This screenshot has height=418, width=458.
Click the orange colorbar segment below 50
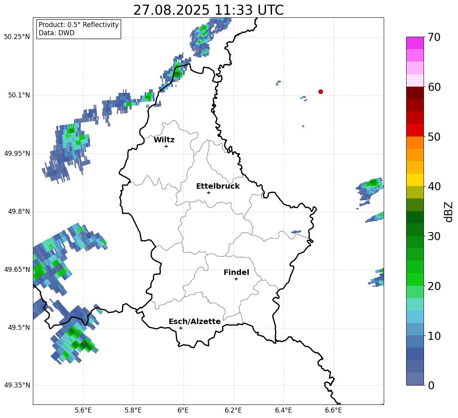tap(415, 143)
